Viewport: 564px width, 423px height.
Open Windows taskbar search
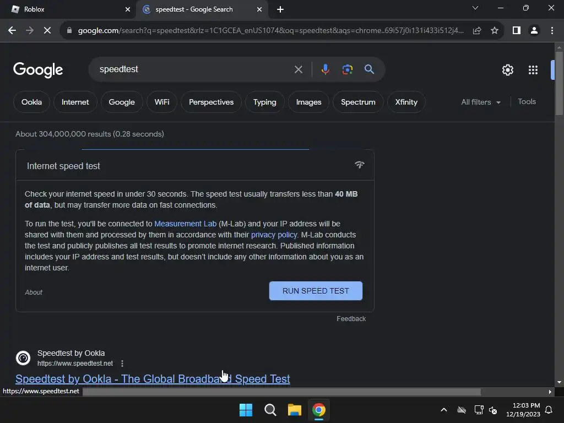click(x=270, y=410)
